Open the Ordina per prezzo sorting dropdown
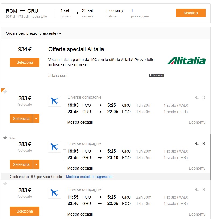The image size is (211, 219). [x=34, y=34]
